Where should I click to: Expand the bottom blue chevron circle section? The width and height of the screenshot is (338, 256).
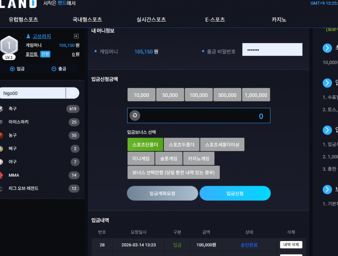327,189
